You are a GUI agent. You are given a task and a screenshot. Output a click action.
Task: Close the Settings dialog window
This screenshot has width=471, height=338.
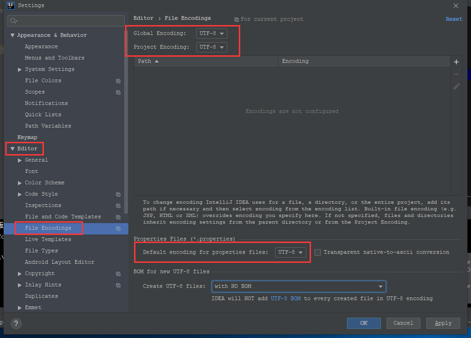pyautogui.click(x=456, y=6)
